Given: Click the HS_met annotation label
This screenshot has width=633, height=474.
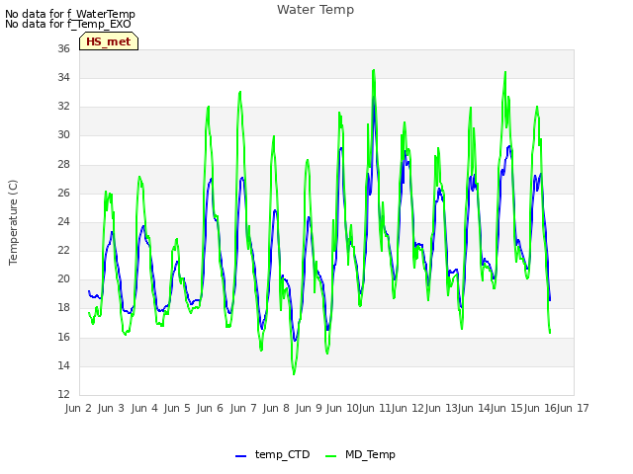Looking at the screenshot, I should tap(109, 41).
